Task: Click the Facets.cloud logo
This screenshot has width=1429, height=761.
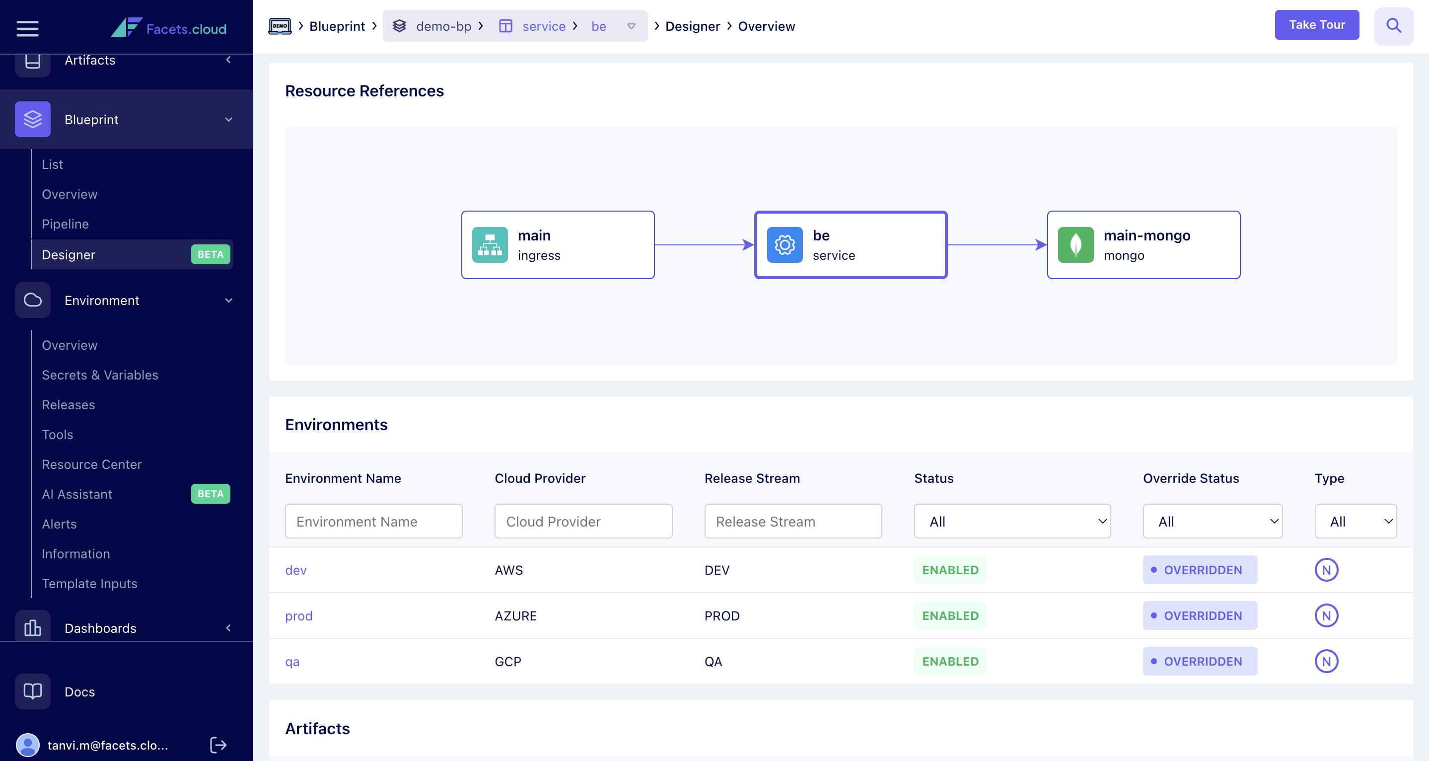Action: (169, 28)
